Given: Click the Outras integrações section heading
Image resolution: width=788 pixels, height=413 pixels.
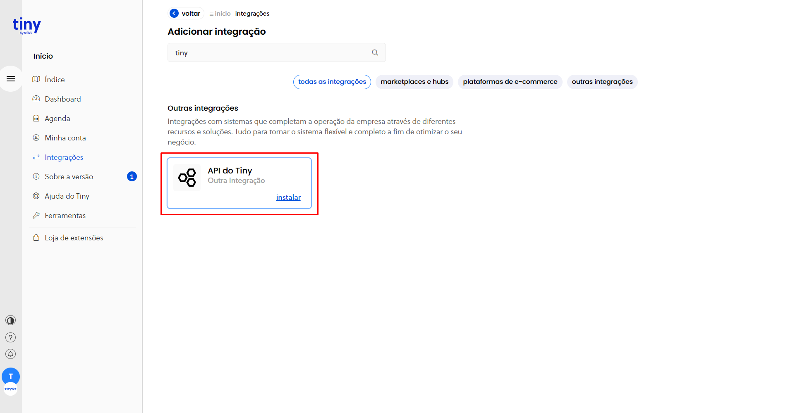Looking at the screenshot, I should point(203,108).
